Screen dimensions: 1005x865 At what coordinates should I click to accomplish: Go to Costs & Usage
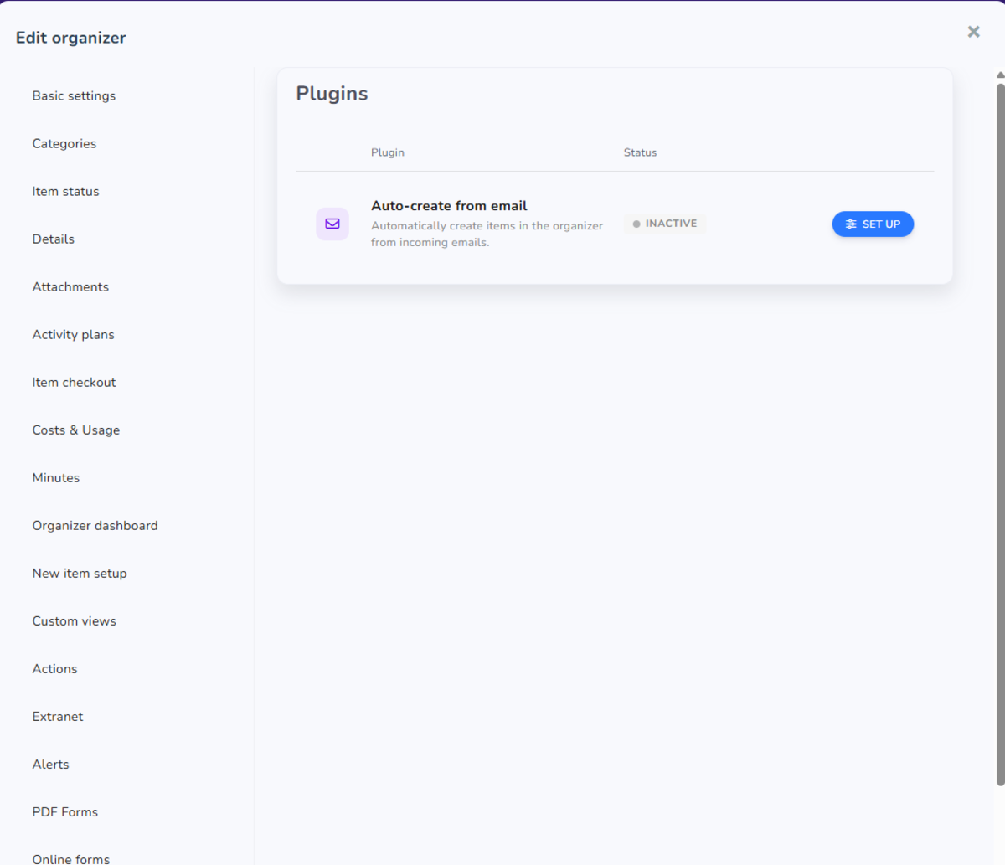click(75, 430)
